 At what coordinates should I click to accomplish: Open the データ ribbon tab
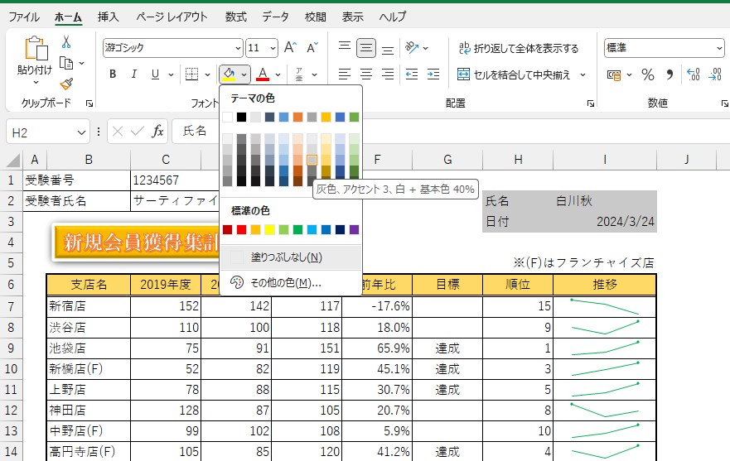[275, 17]
